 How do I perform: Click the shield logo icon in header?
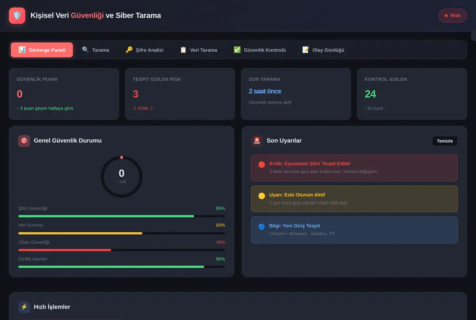pos(17,15)
